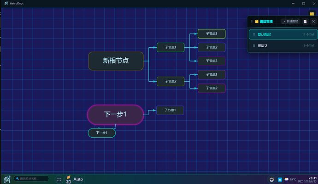Click the blue triangle icon in bottom bar
318x184 pixels.
(x=280, y=179)
